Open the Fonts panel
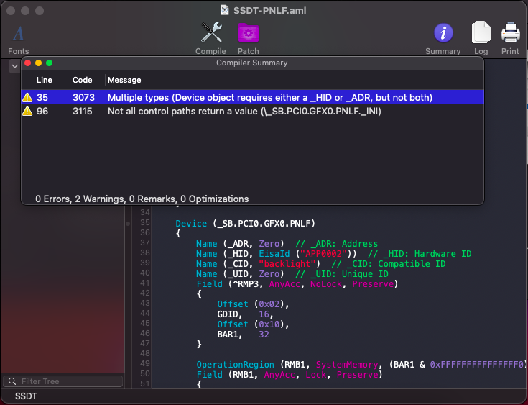Viewport: 528px width, 405px height. coord(19,35)
